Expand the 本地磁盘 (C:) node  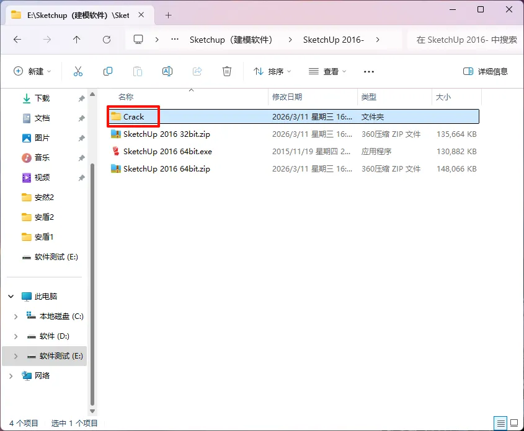(x=16, y=316)
